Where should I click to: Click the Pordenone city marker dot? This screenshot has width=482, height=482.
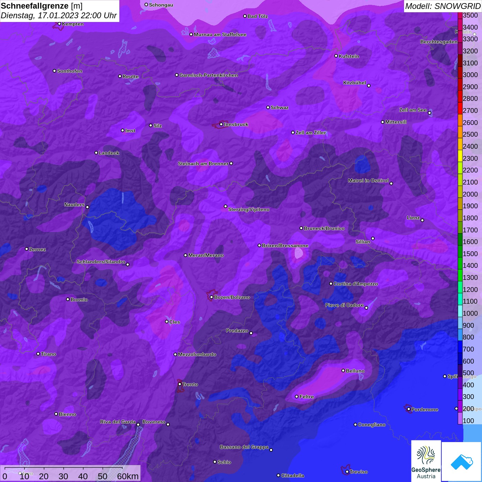[409, 409]
